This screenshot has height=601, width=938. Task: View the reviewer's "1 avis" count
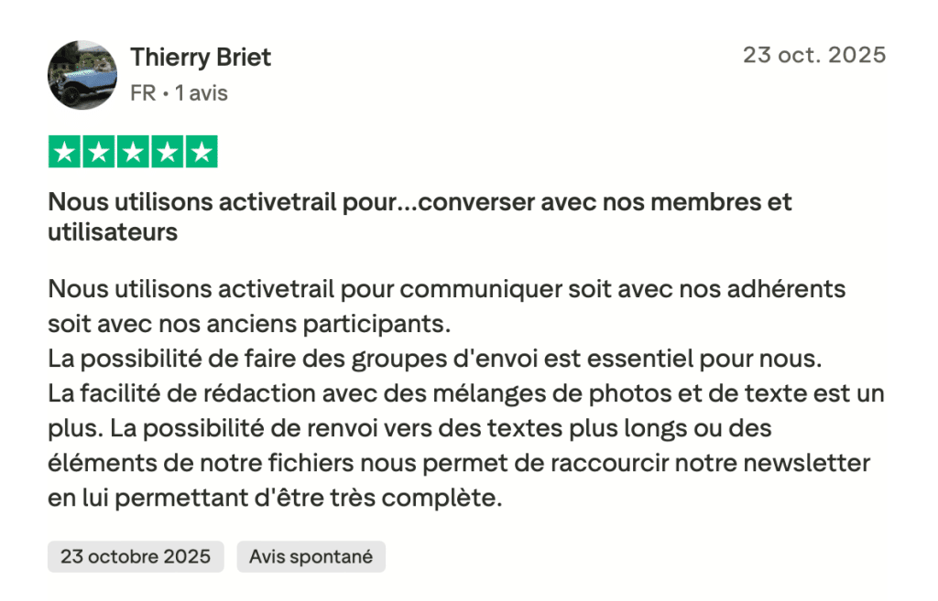pyautogui.click(x=201, y=93)
